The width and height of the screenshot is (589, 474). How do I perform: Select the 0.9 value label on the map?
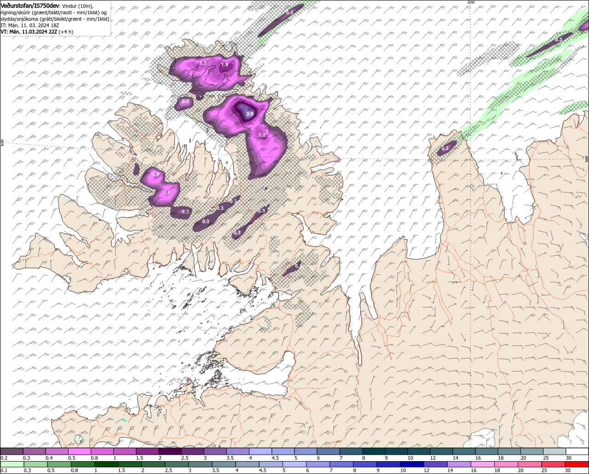[156, 174]
